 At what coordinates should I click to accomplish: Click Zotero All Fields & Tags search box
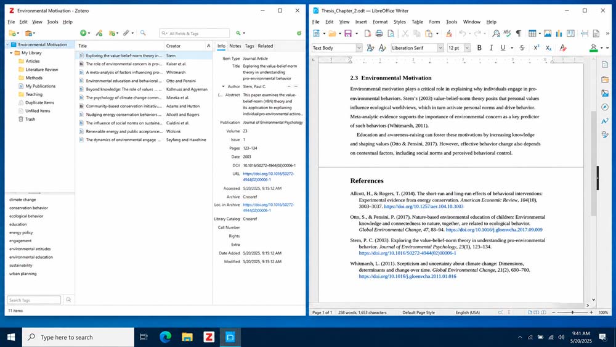pos(195,33)
